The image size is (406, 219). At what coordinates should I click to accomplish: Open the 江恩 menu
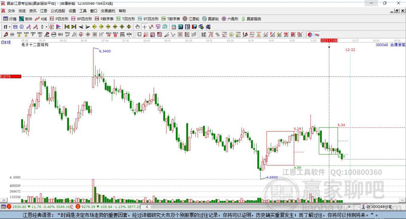(x=44, y=11)
